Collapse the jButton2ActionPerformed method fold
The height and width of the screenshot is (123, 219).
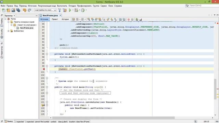click(47, 54)
